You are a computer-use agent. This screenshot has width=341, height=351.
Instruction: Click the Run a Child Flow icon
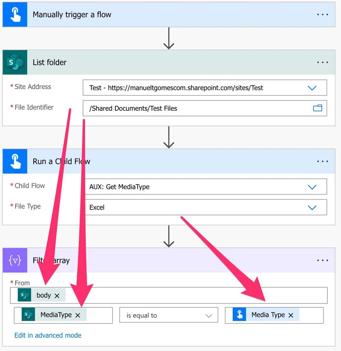(x=15, y=161)
